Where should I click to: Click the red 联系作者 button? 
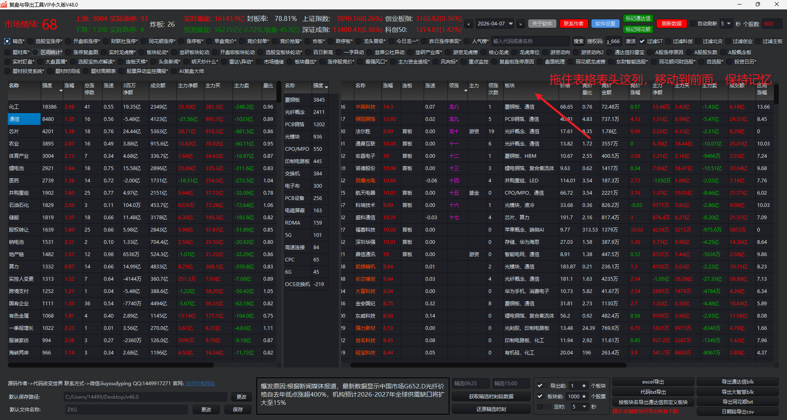point(573,24)
